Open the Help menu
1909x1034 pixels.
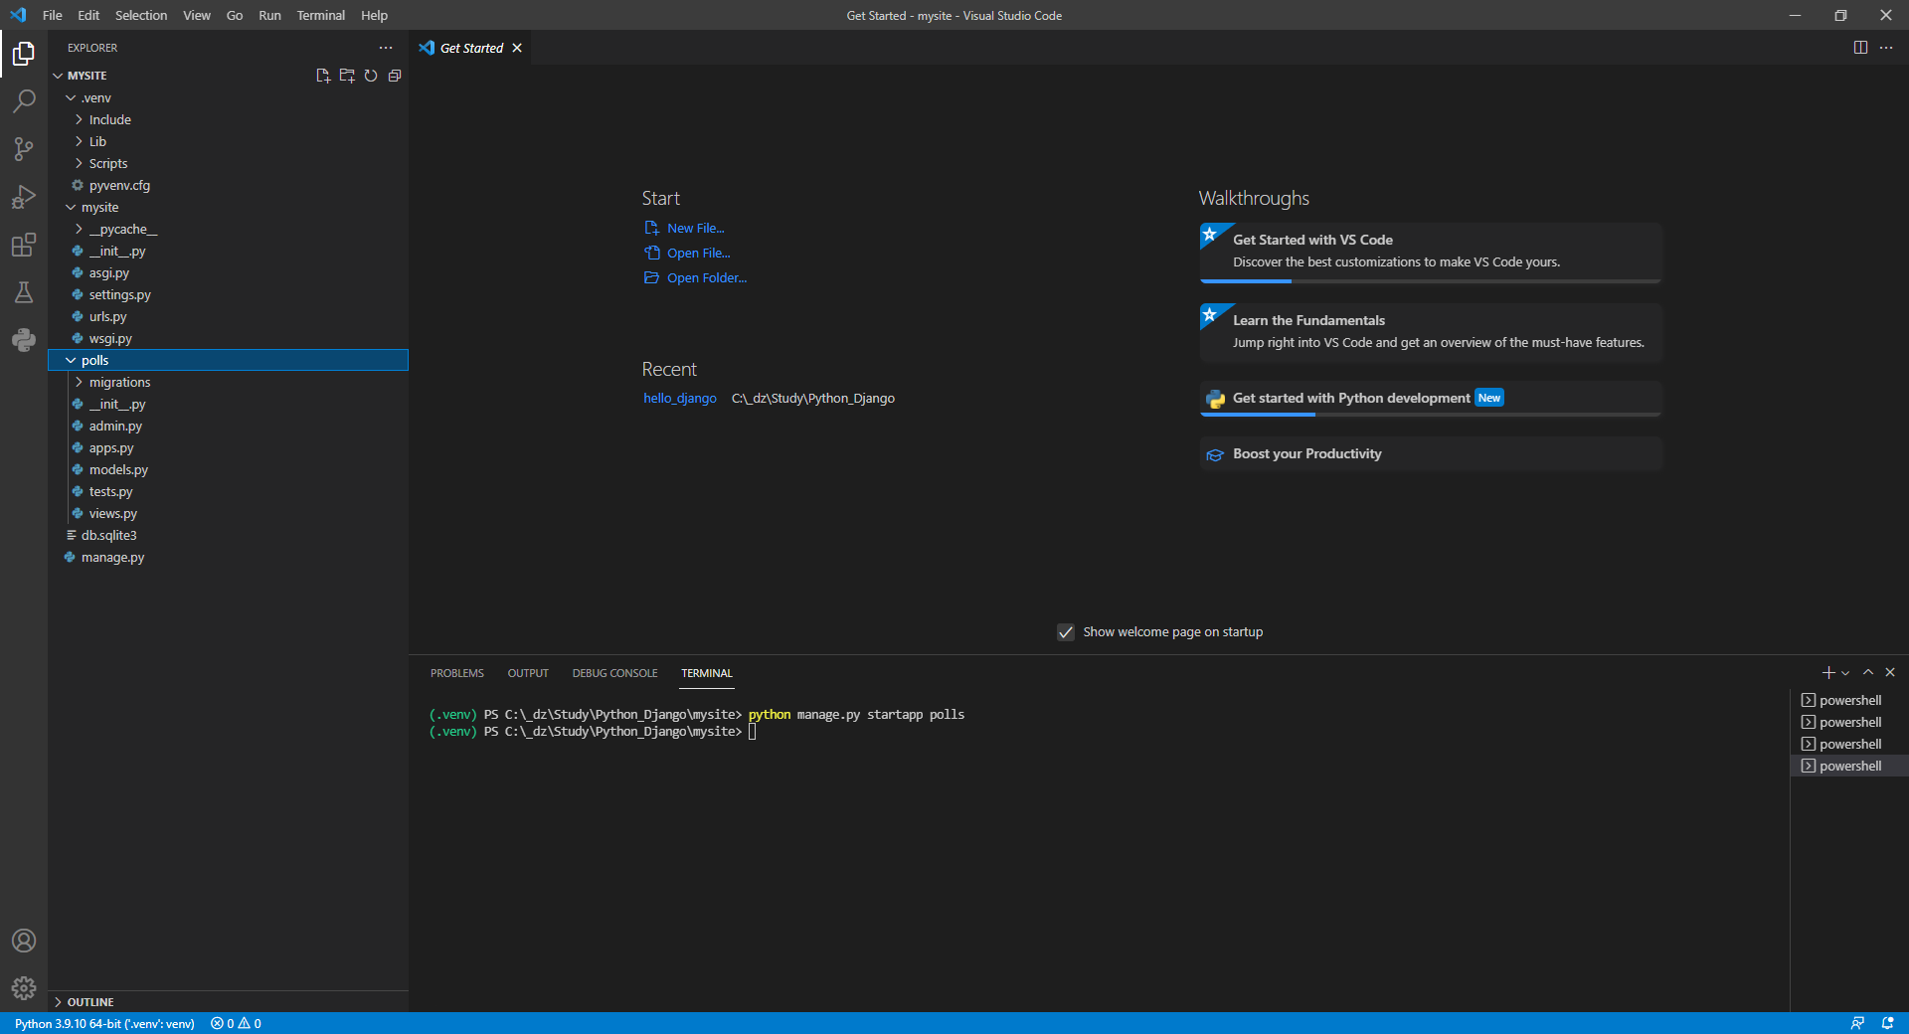click(374, 15)
